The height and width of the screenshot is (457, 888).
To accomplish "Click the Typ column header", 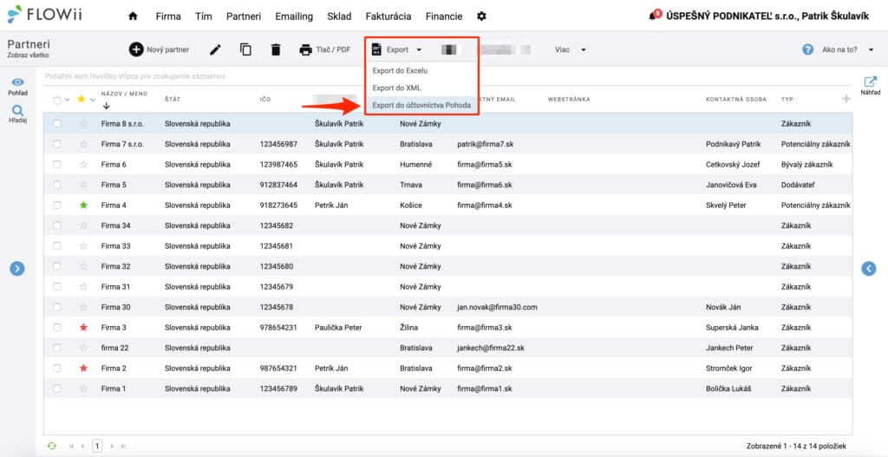I will point(787,100).
